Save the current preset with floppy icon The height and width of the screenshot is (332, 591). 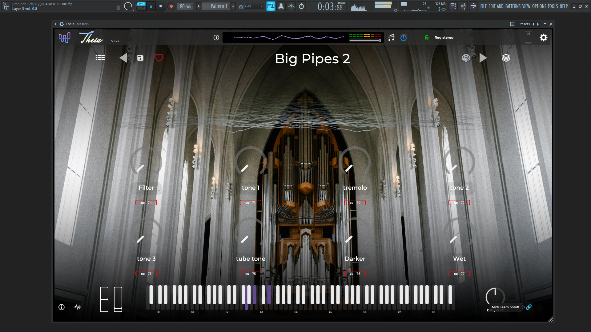(x=140, y=58)
